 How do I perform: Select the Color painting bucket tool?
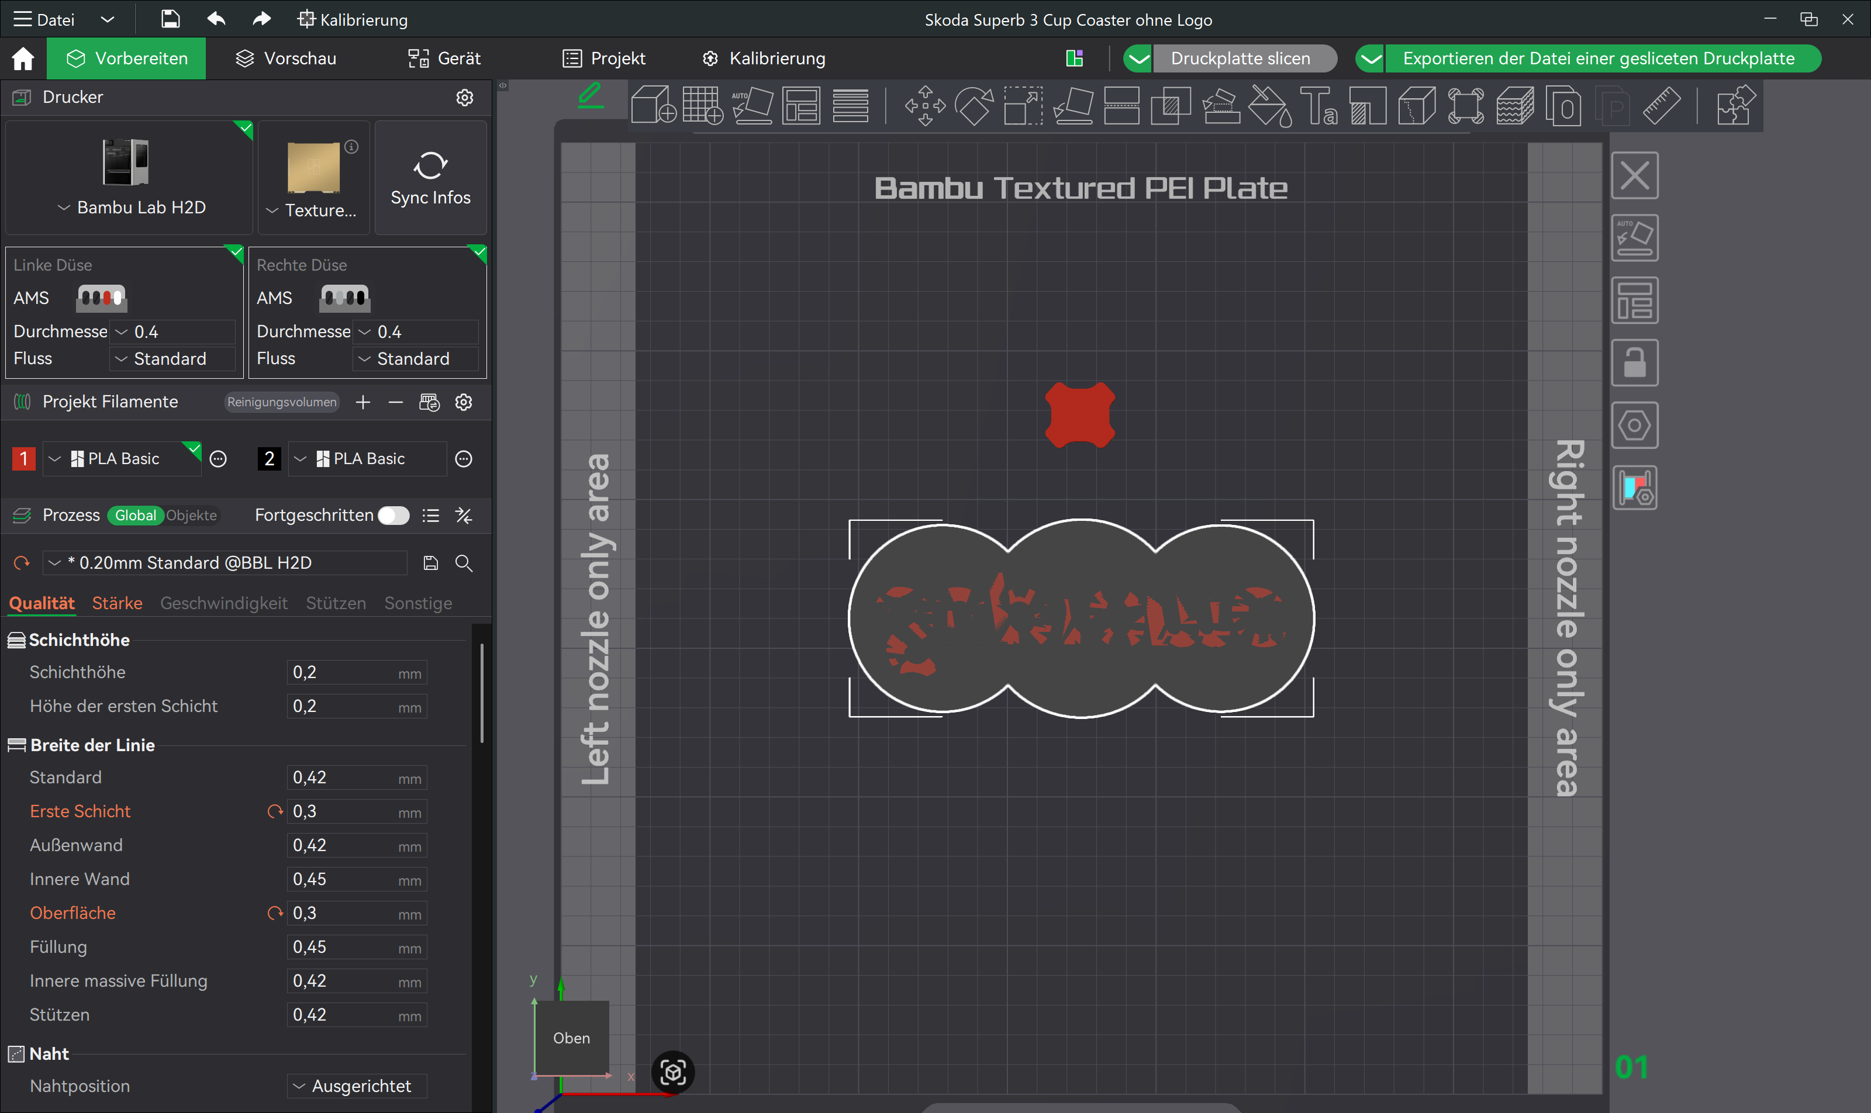click(1269, 106)
